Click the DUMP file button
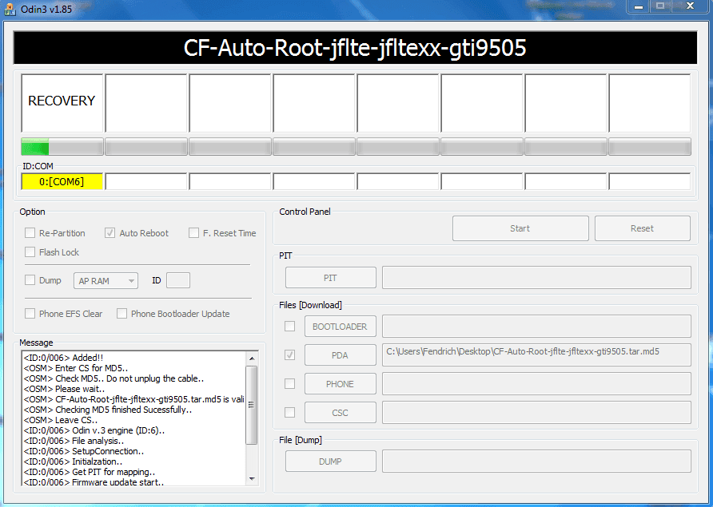The width and height of the screenshot is (713, 507). [x=331, y=461]
